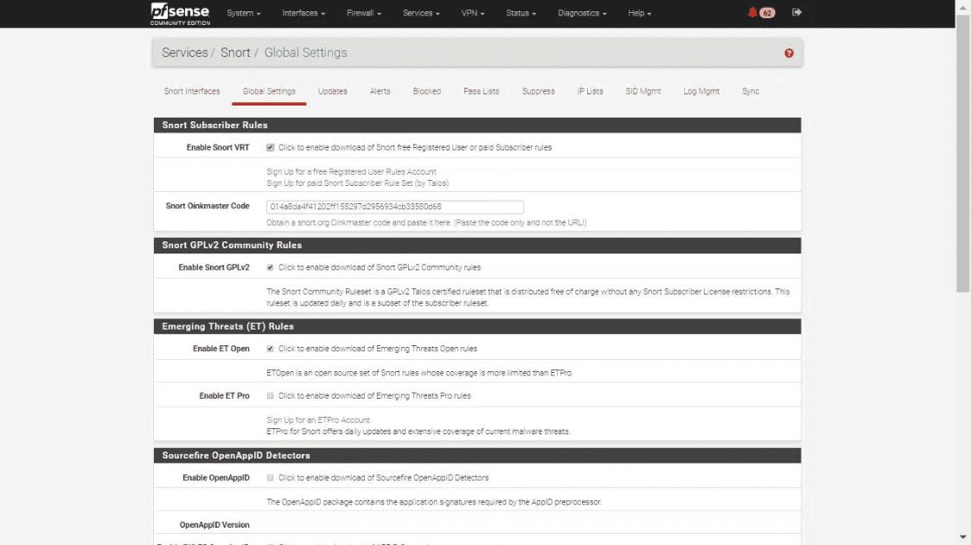Screen dimensions: 971x545
Task: Open the notifications bell icon
Action: coord(752,12)
